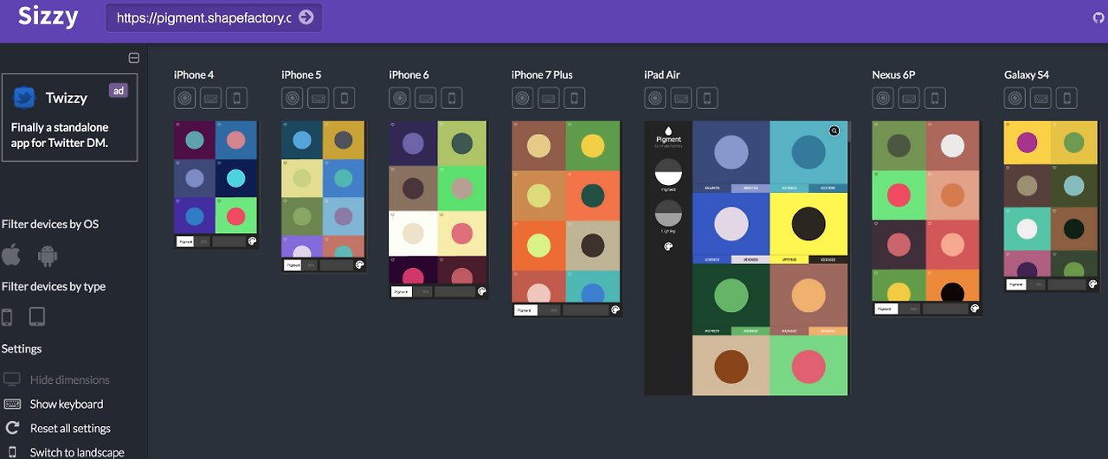Collapse the sidebar with the minus icon
1108x459 pixels.
coord(133,58)
